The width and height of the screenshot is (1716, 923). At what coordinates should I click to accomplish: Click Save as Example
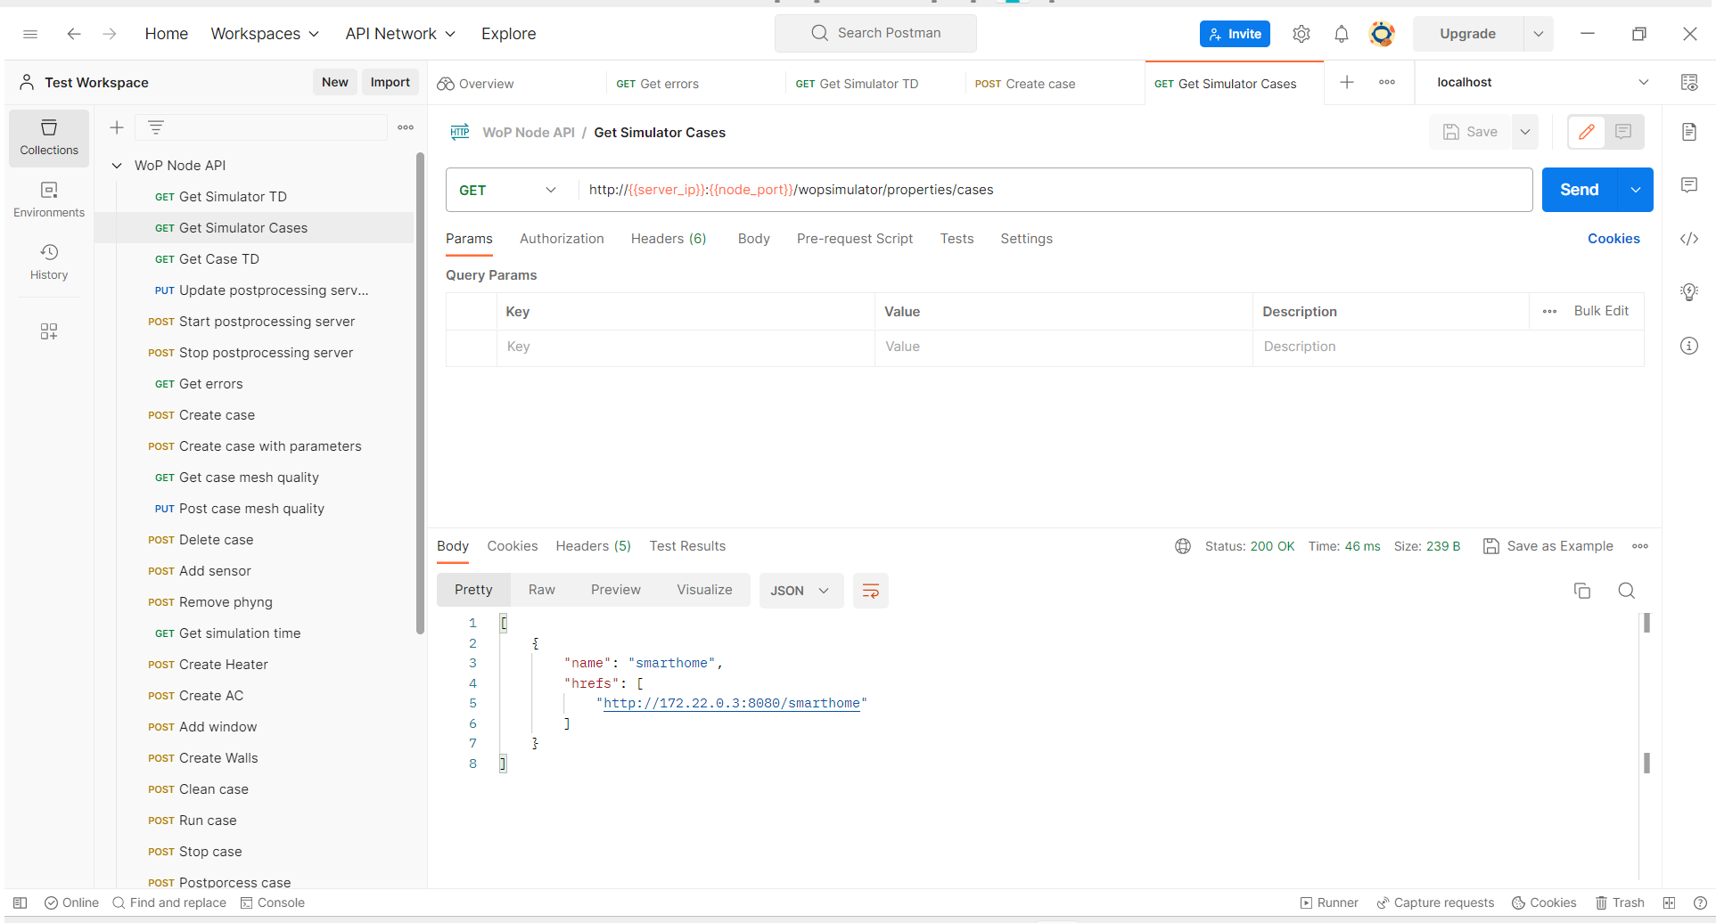pos(1548,546)
